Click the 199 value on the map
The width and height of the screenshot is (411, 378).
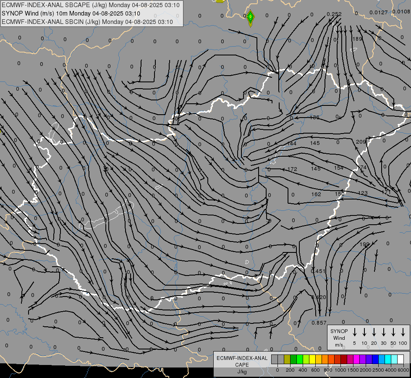click(364, 244)
